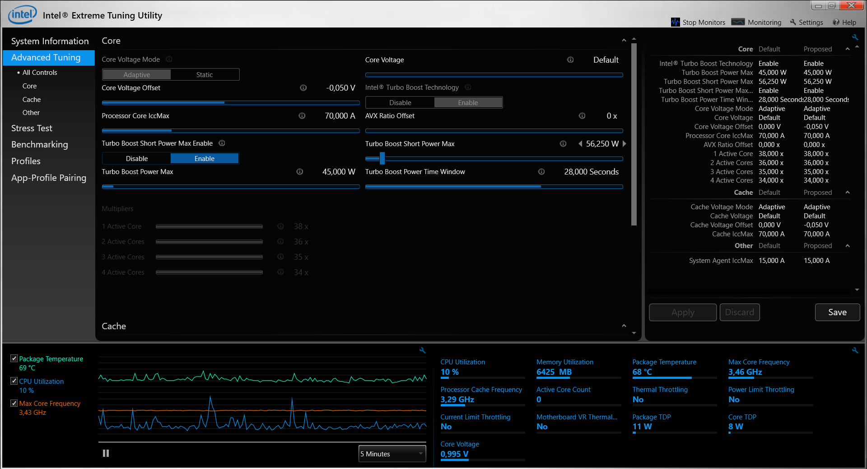
Task: Set Core Voltage Mode to Adaptive
Action: (136, 74)
